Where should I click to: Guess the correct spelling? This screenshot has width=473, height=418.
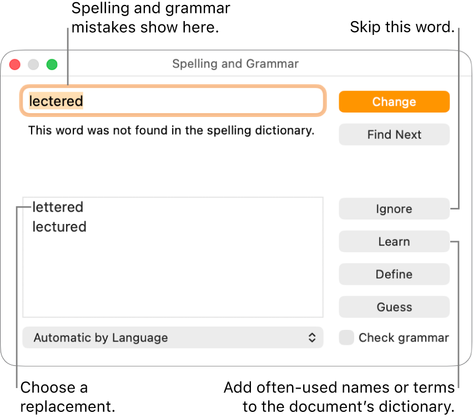tap(394, 307)
